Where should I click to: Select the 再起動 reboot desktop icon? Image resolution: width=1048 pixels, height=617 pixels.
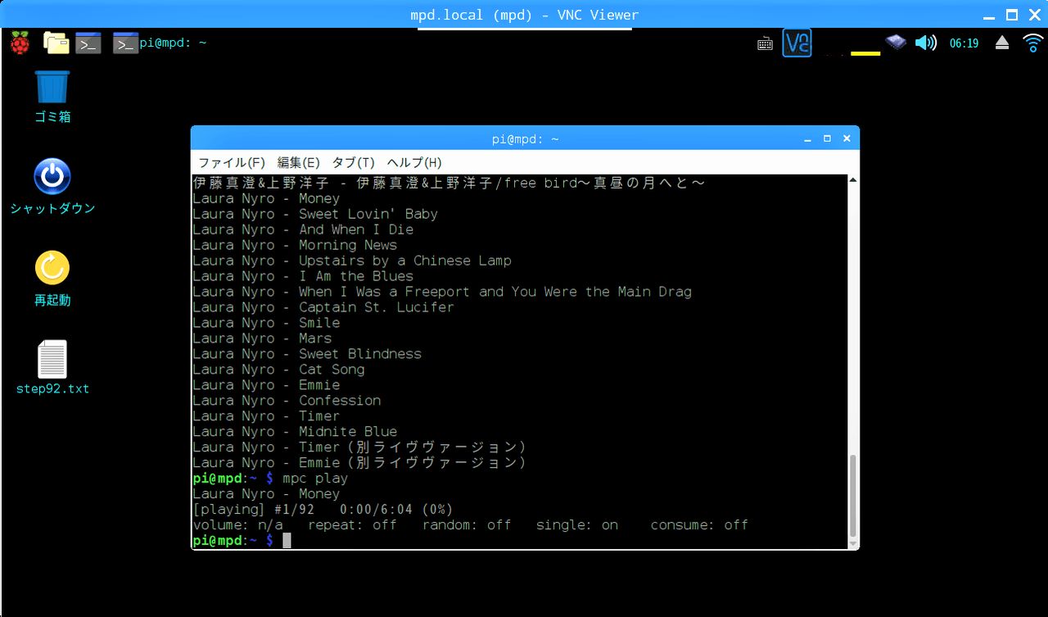point(52,278)
